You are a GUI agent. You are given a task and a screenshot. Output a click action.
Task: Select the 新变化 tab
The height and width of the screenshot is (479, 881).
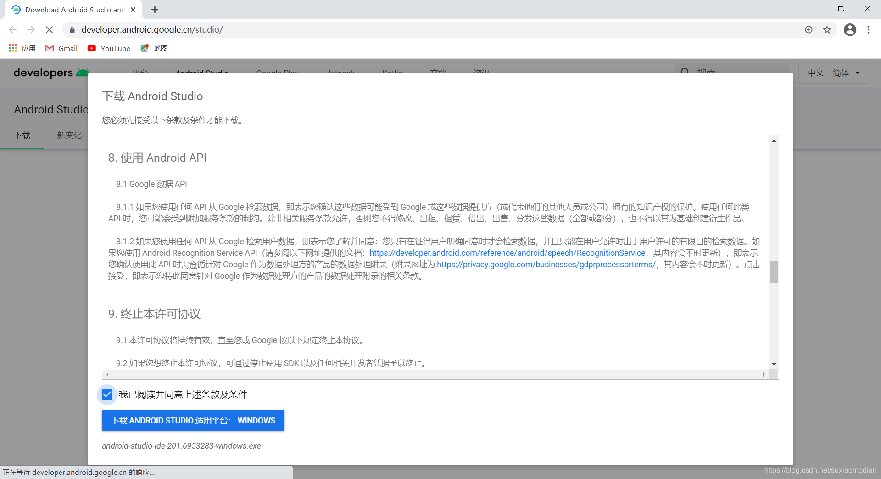69,135
